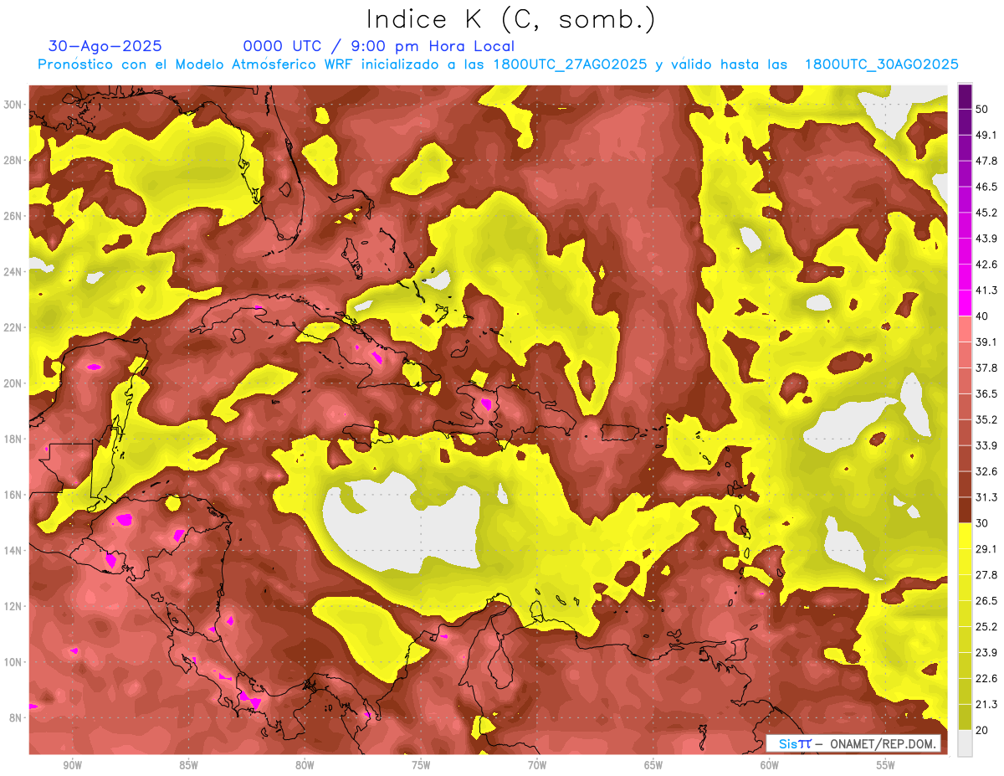The height and width of the screenshot is (776, 1004).
Task: Click the colorbar value label 33.9
Action: [x=986, y=445]
